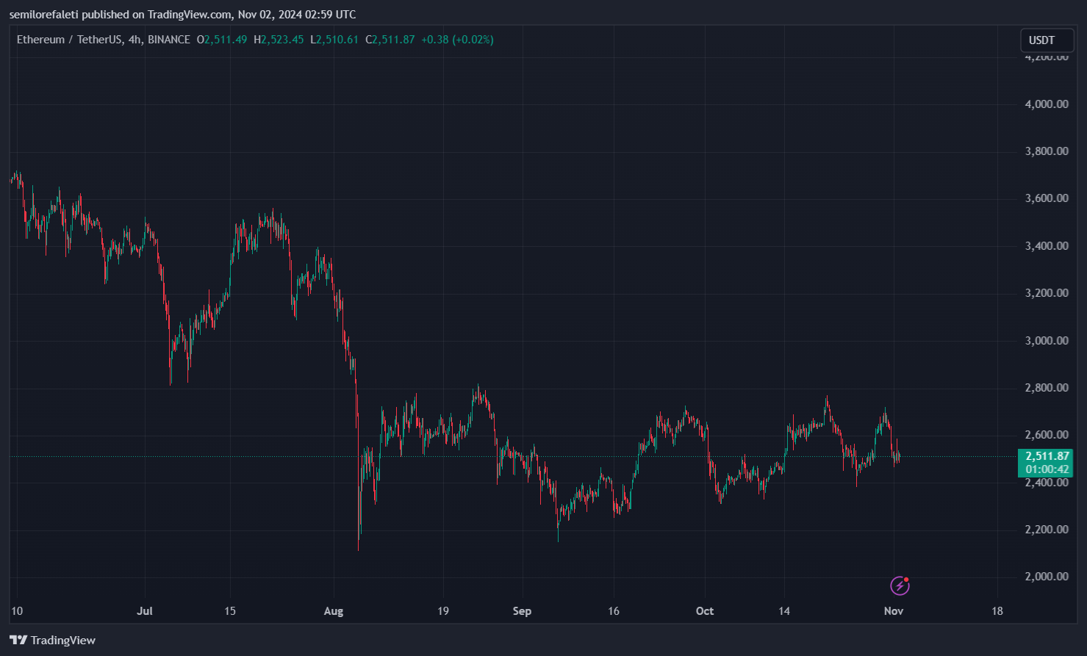
Task: Open options on the time axis
Action: coord(514,610)
